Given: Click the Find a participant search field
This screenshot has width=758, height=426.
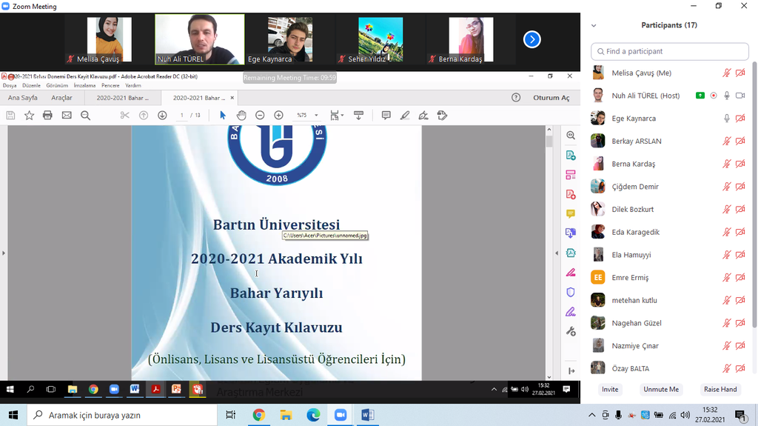Looking at the screenshot, I should coord(670,51).
